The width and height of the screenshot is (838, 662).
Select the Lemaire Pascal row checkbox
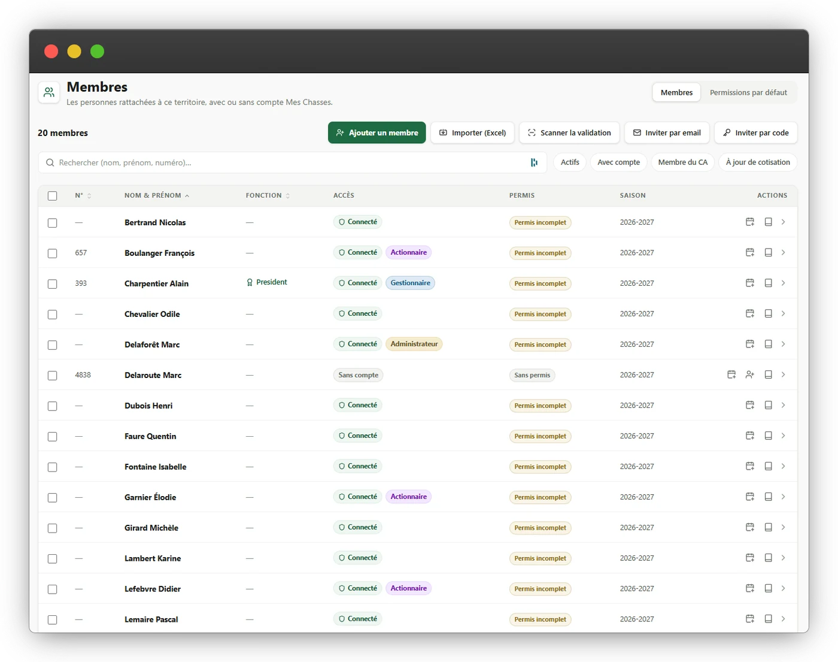[x=53, y=620]
